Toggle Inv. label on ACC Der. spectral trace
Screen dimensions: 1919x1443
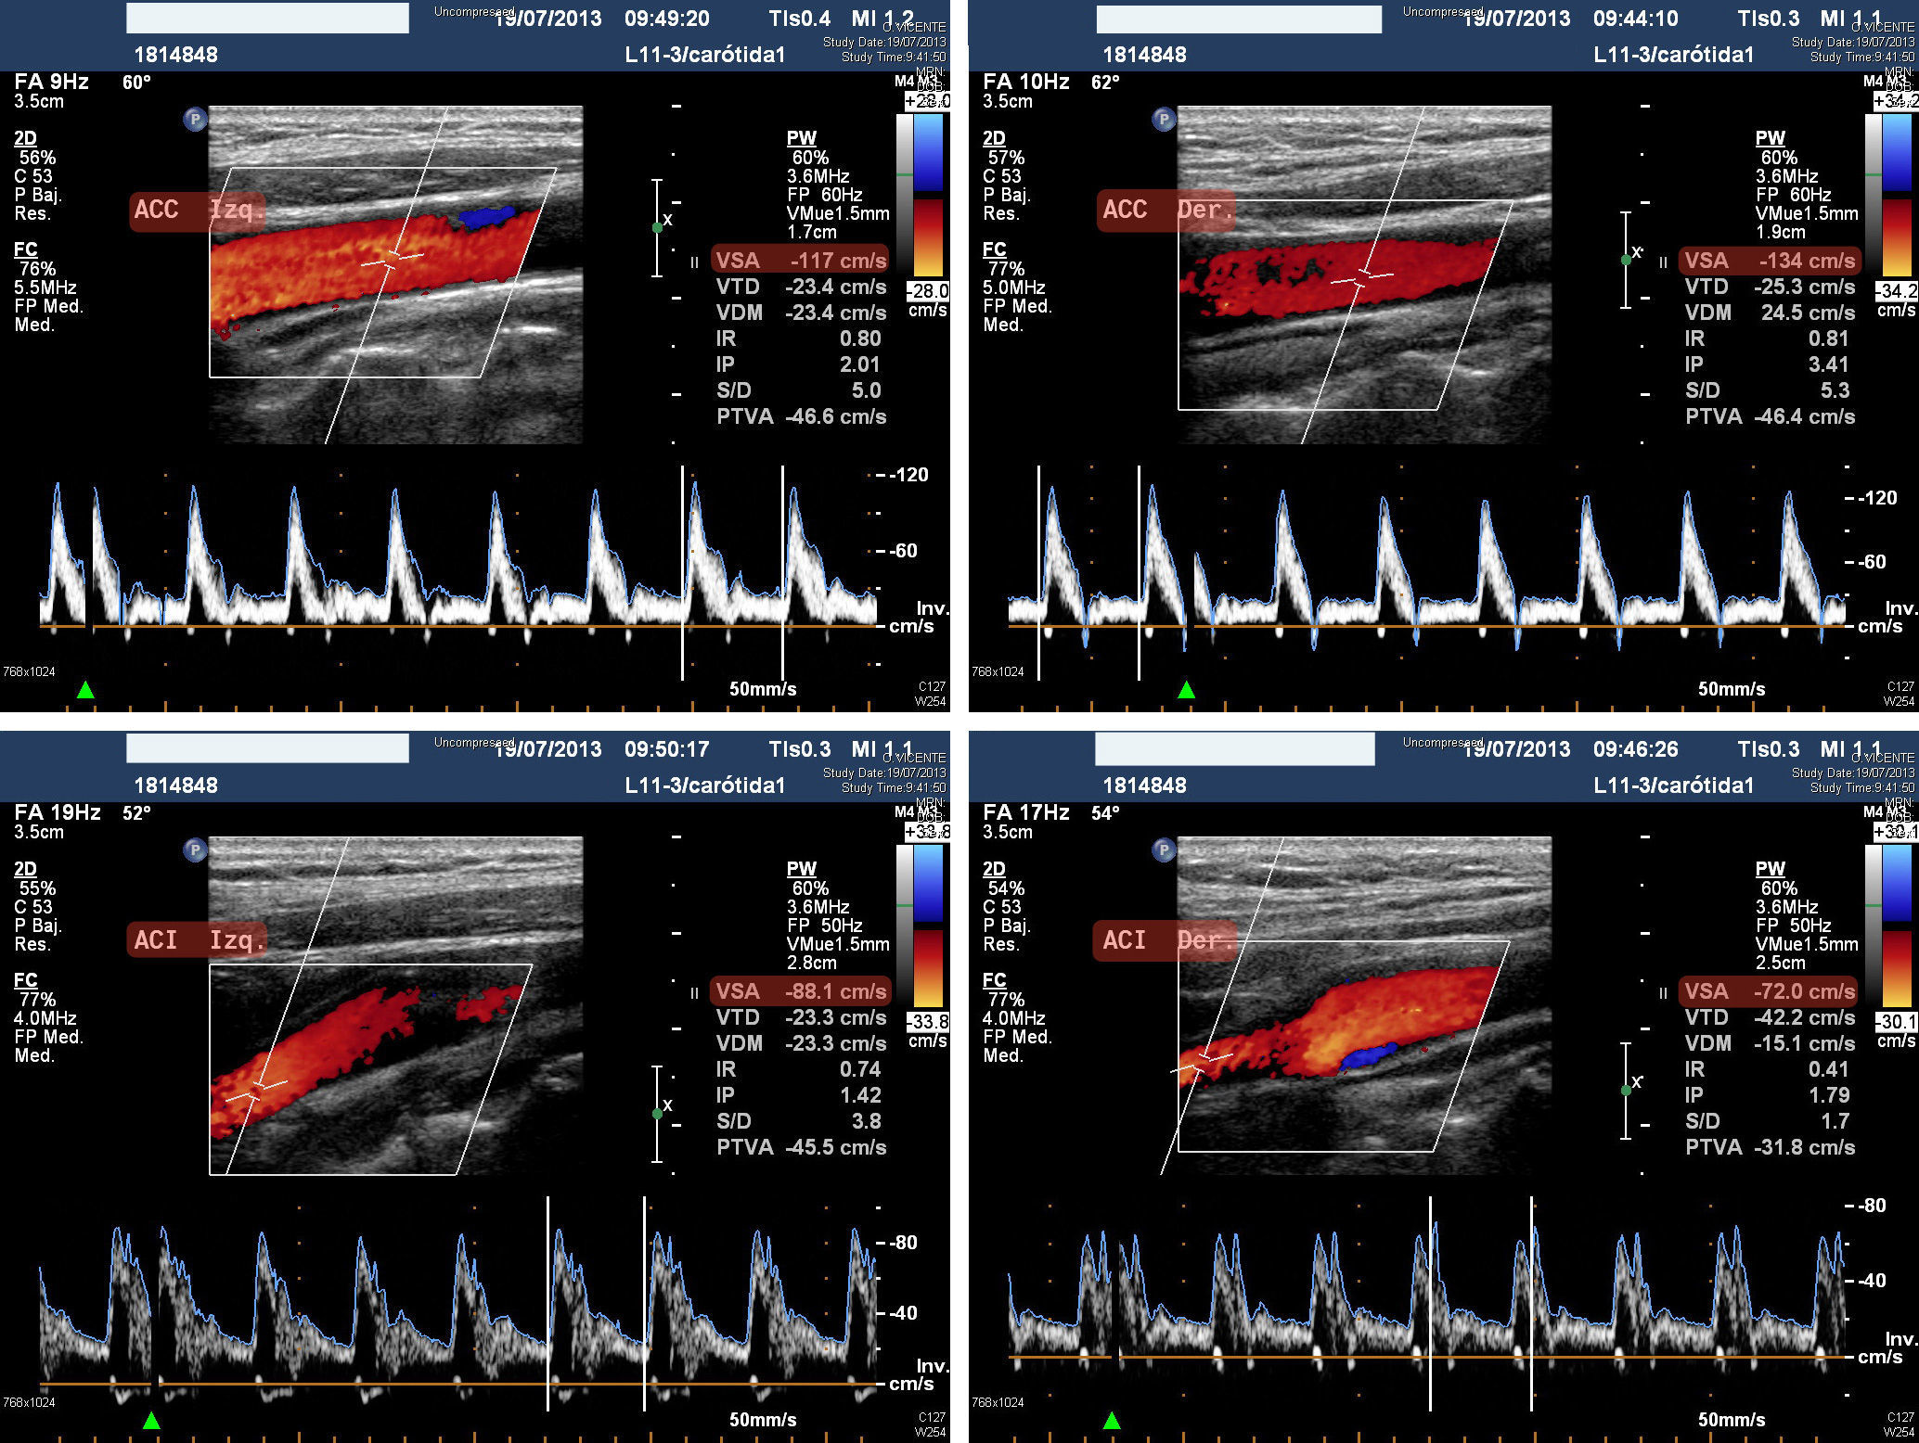[x=1900, y=608]
